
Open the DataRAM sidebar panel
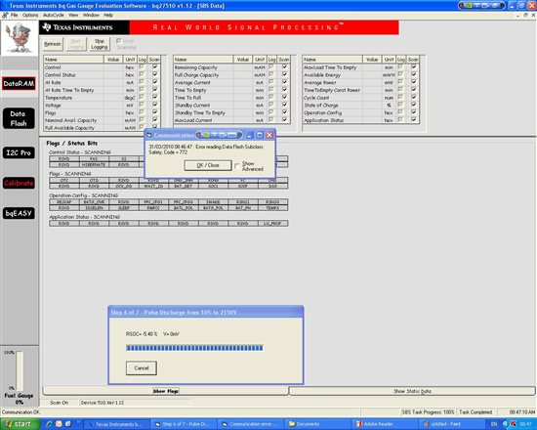pyautogui.click(x=19, y=84)
